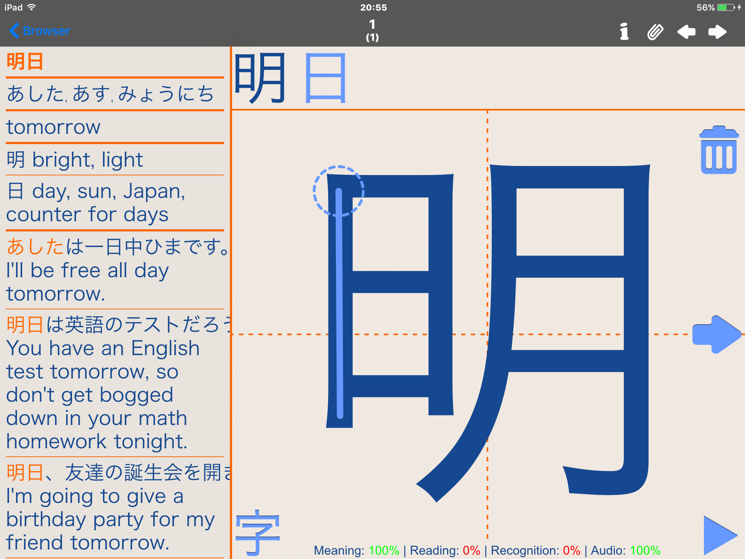Tap the dashed circle stroke start point
Viewport: 745px width, 559px height.
coord(339,191)
